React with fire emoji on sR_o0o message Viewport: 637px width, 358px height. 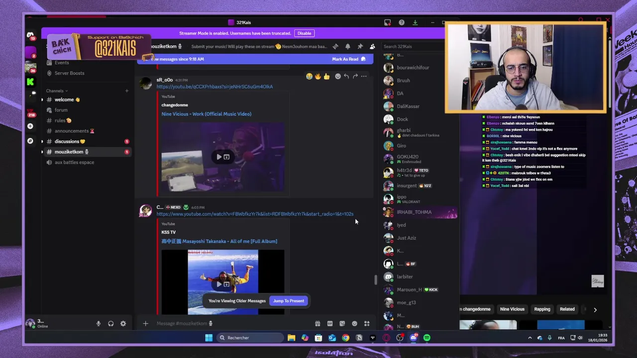pos(318,76)
